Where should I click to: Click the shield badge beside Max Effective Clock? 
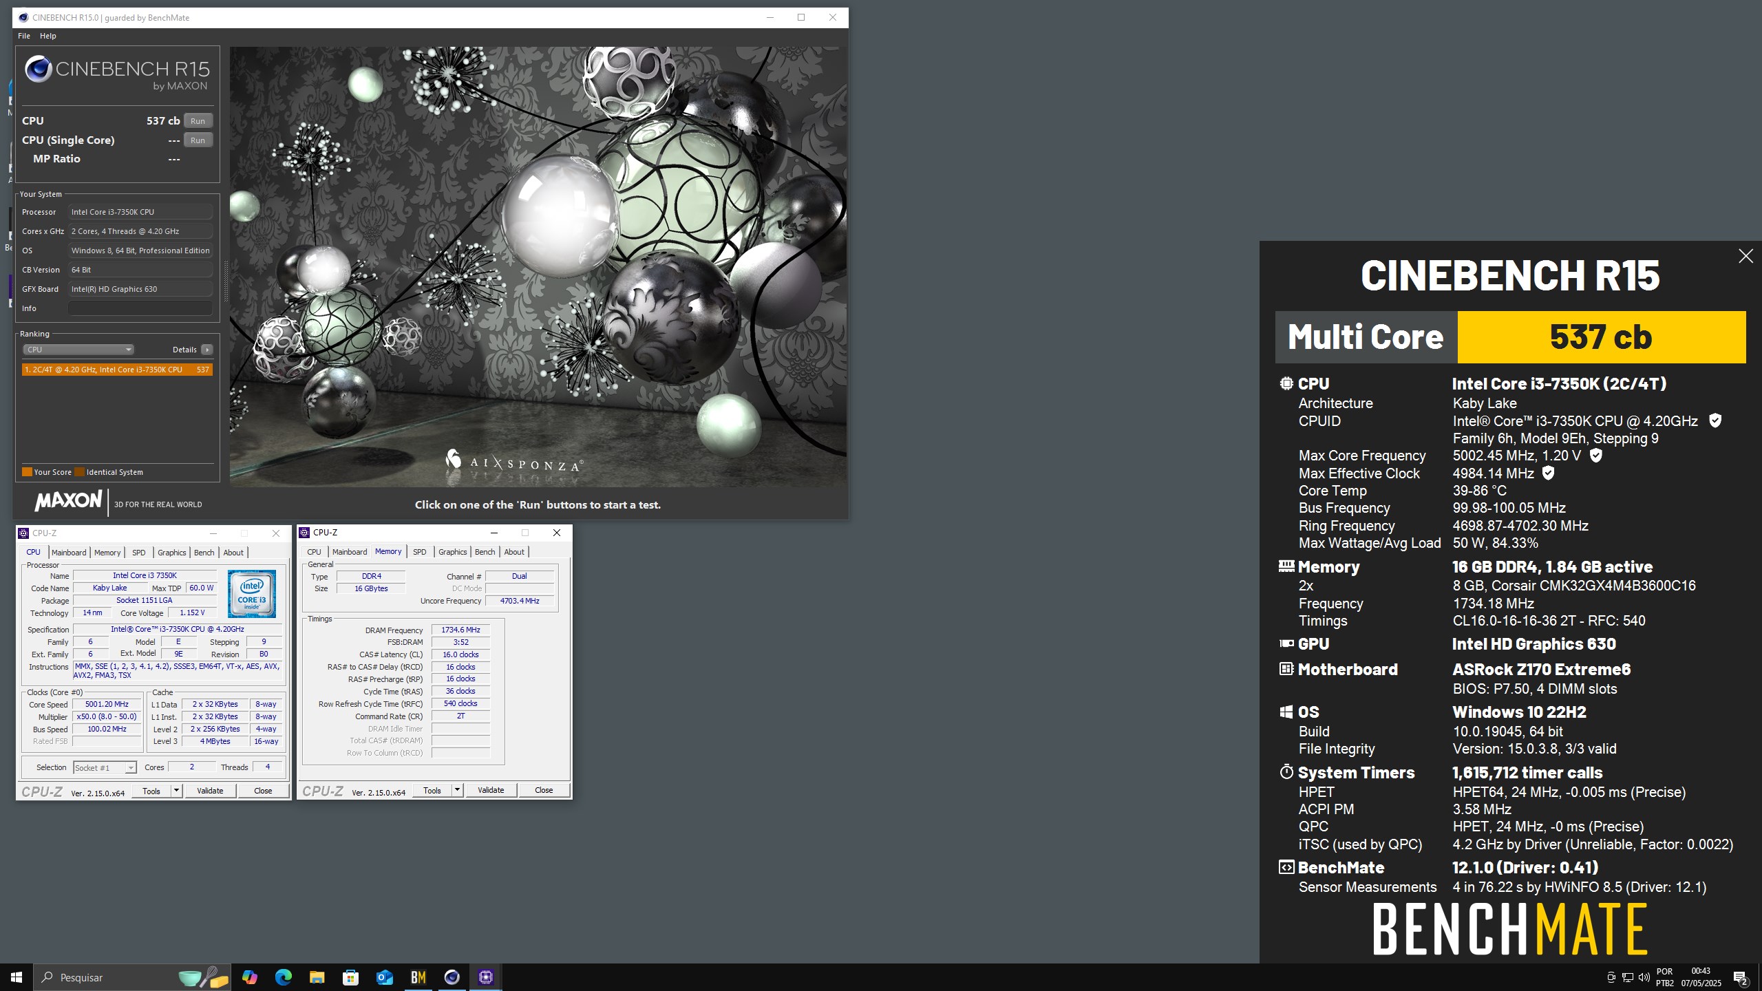(x=1548, y=473)
